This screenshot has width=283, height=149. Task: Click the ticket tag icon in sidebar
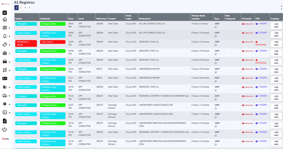pos(5,45)
